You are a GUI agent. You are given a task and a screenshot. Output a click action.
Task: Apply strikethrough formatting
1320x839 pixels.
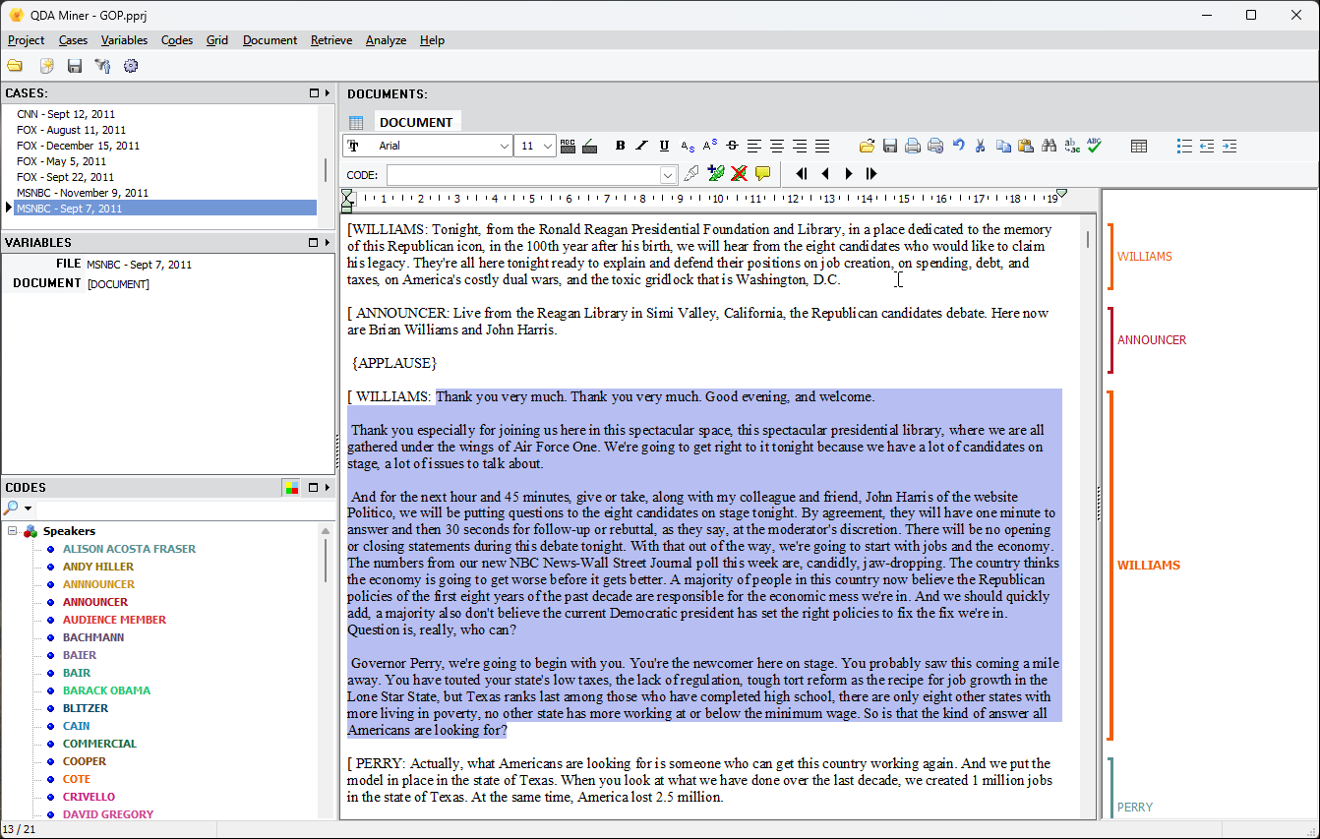[x=732, y=146]
